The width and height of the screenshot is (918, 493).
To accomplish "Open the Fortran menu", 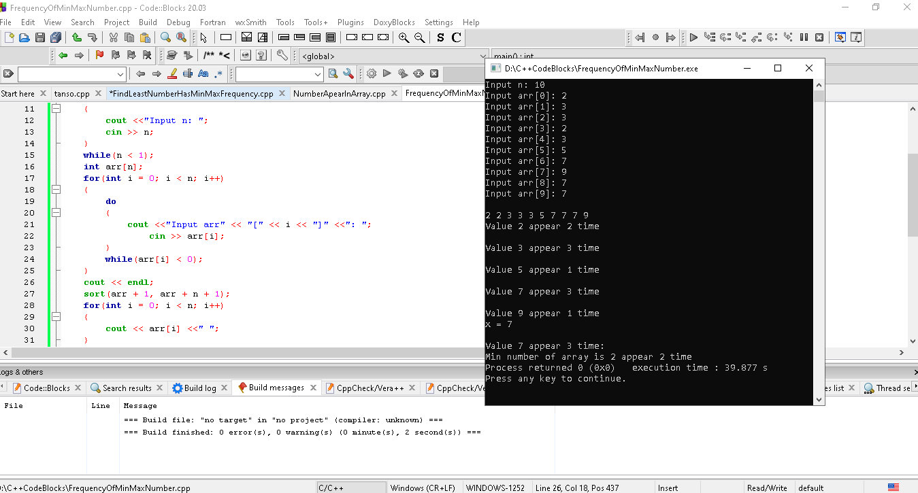I will (x=212, y=22).
